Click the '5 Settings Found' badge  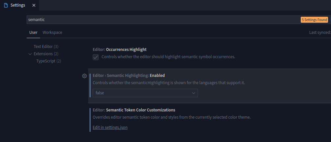[x=314, y=20]
